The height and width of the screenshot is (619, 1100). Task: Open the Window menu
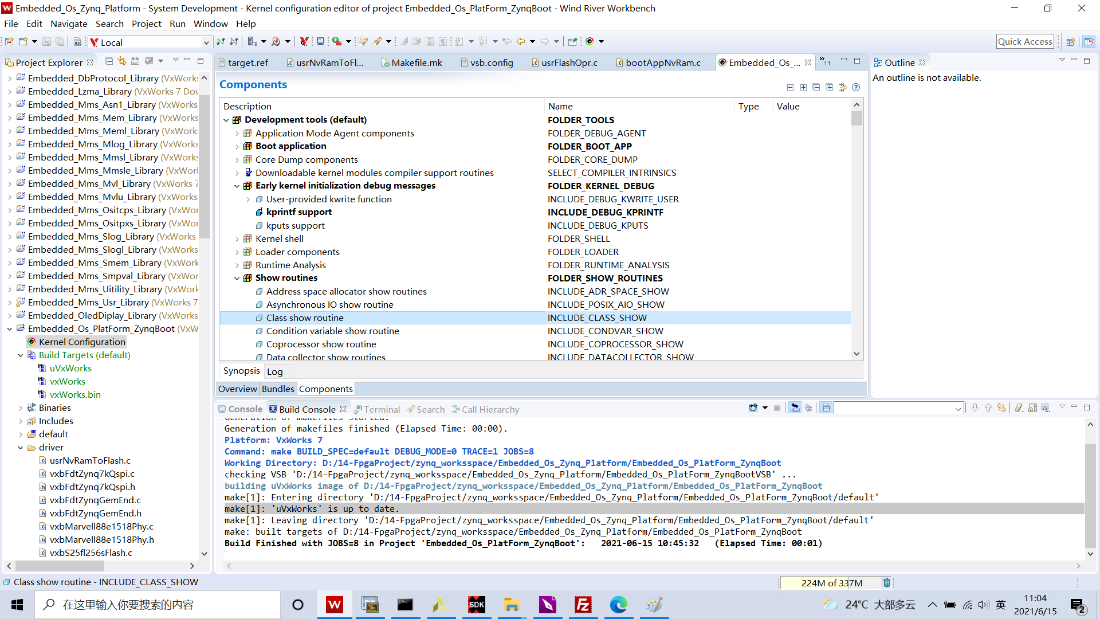pos(210,23)
